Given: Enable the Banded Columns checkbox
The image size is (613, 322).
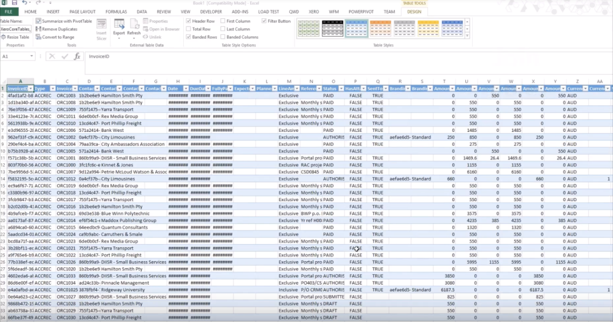Looking at the screenshot, I should point(223,37).
